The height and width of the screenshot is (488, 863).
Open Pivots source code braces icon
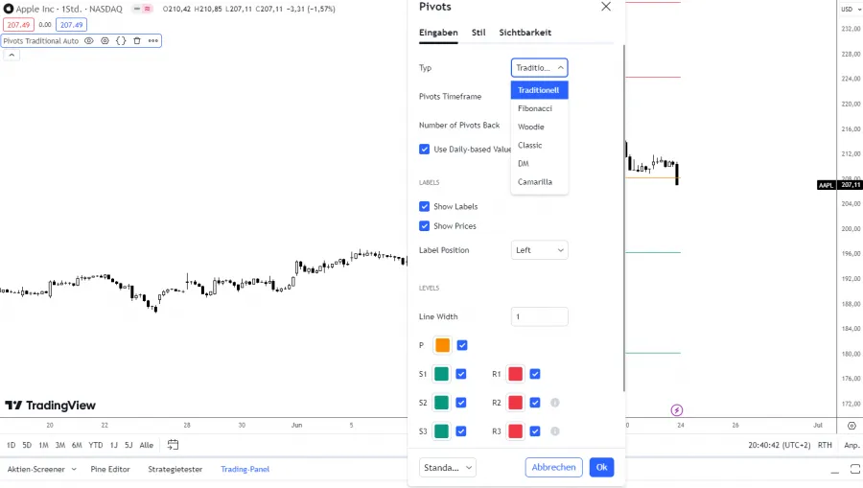(121, 41)
